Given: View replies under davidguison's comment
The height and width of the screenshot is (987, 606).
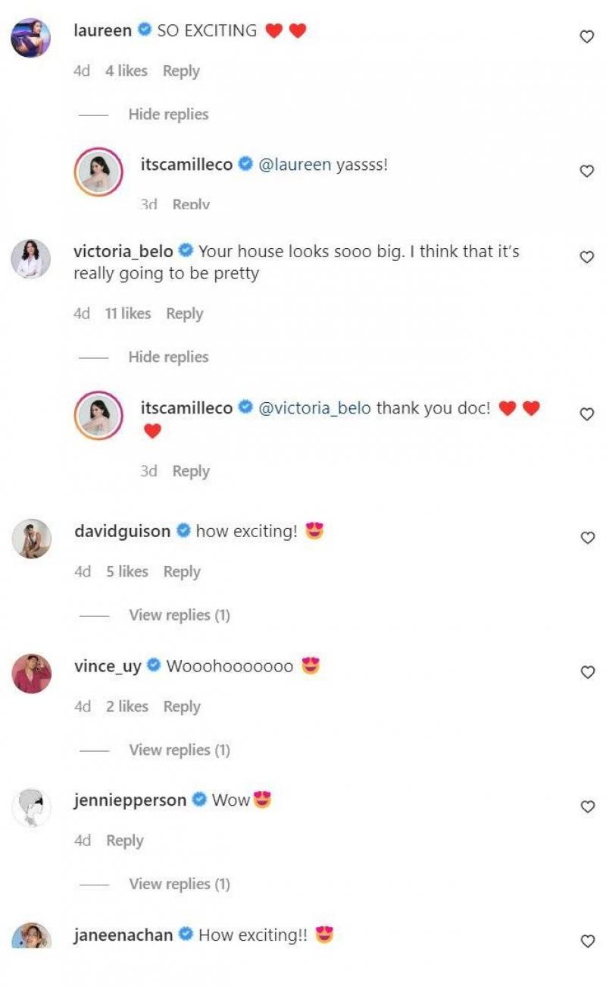Looking at the screenshot, I should click(x=180, y=615).
